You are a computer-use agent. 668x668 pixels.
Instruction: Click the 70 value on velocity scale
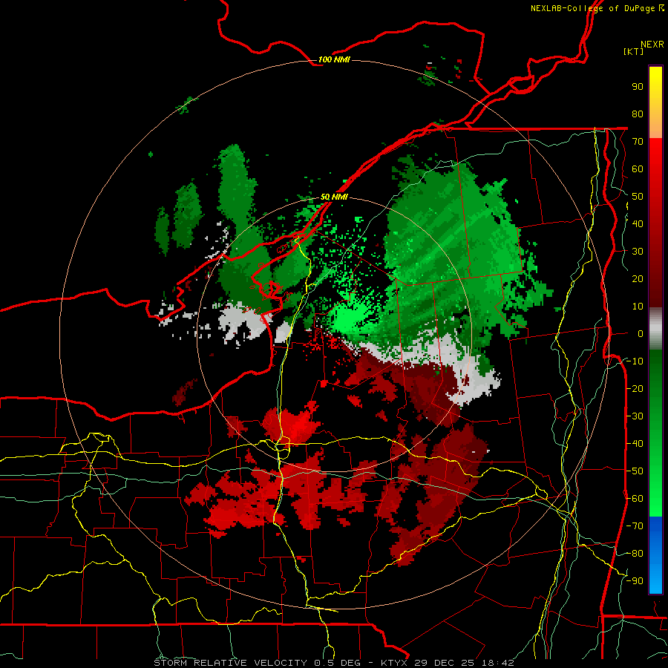638,142
